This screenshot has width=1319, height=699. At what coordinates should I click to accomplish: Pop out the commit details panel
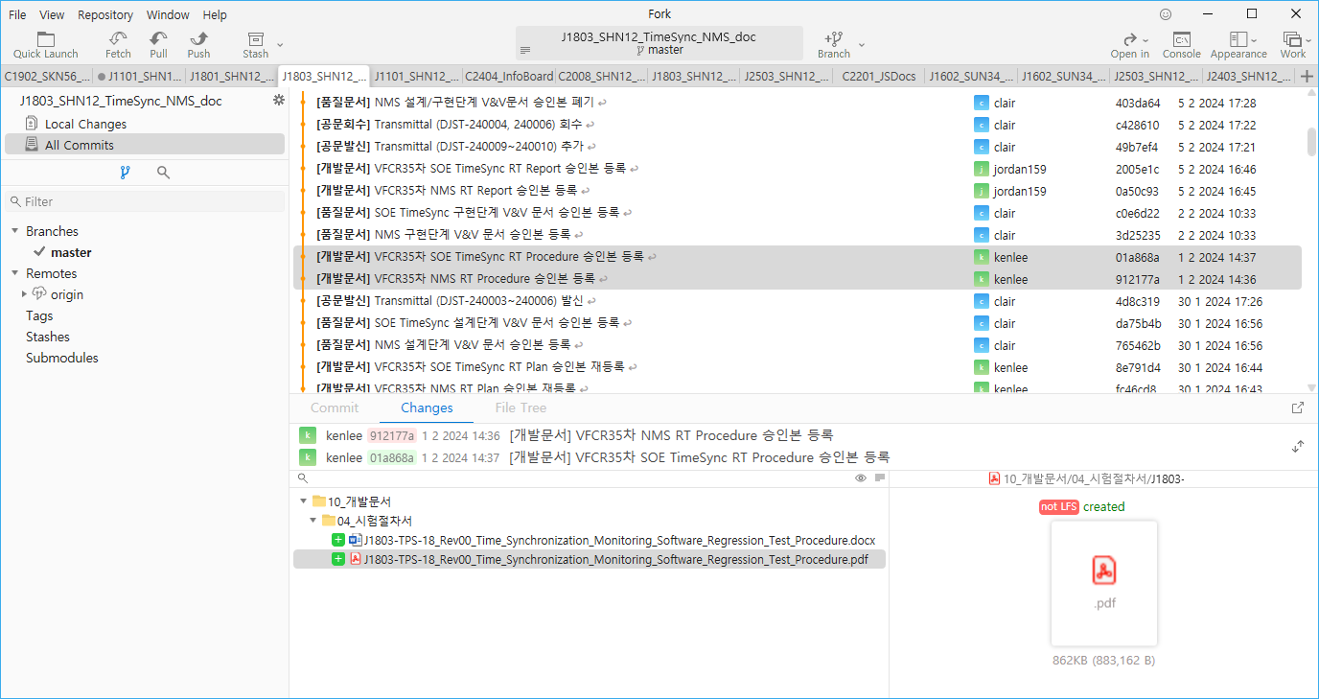pos(1298,408)
